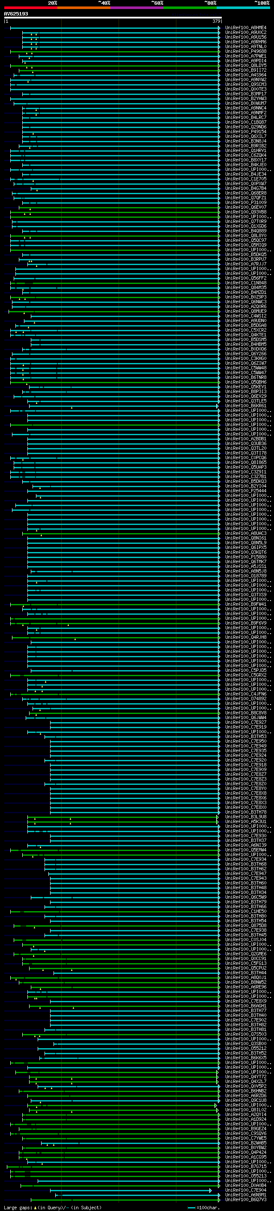Click on UniRef100_B4JE34 label
274x1211 pixels.
[x=245, y=174]
